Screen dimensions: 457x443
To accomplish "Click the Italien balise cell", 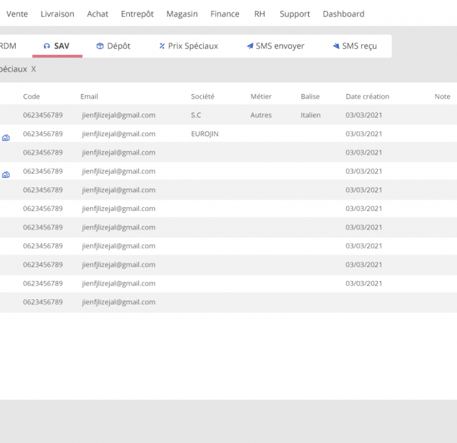I will [310, 115].
